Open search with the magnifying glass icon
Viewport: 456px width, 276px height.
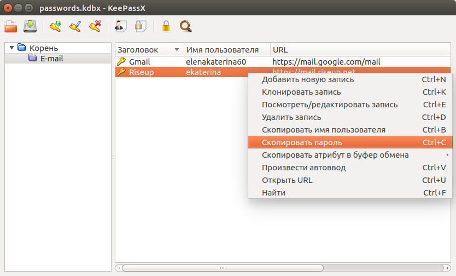point(186,26)
